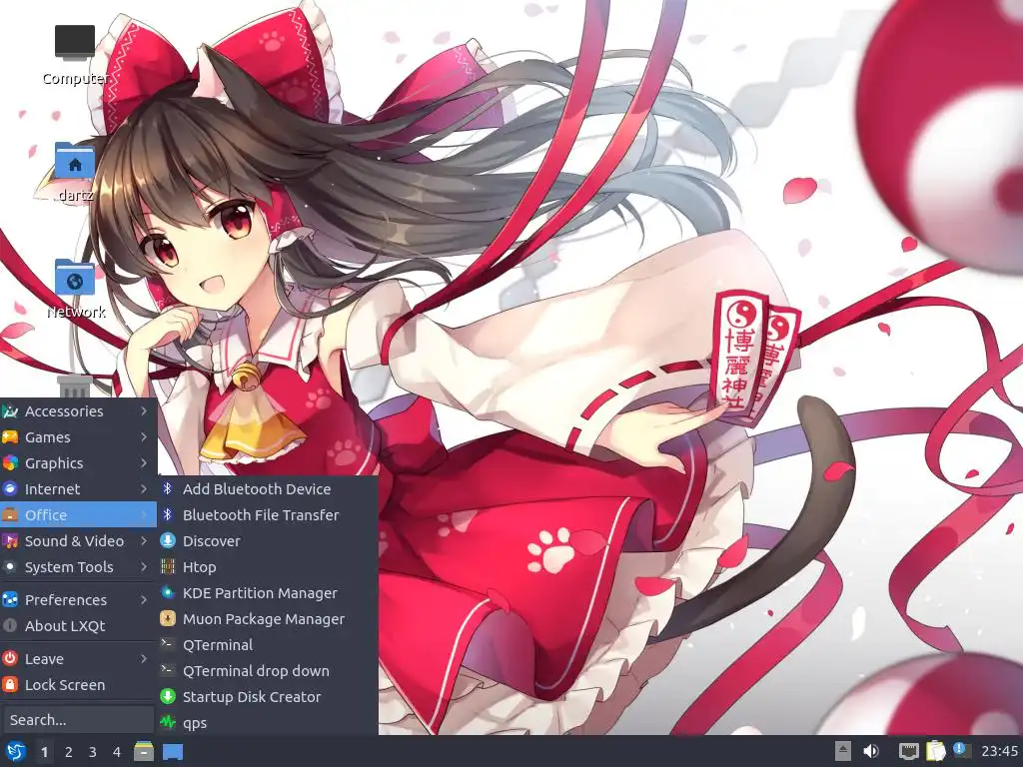Open the Network desktop icon

[x=75, y=289]
